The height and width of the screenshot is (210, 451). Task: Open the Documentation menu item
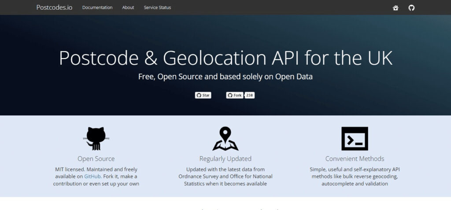[97, 7]
